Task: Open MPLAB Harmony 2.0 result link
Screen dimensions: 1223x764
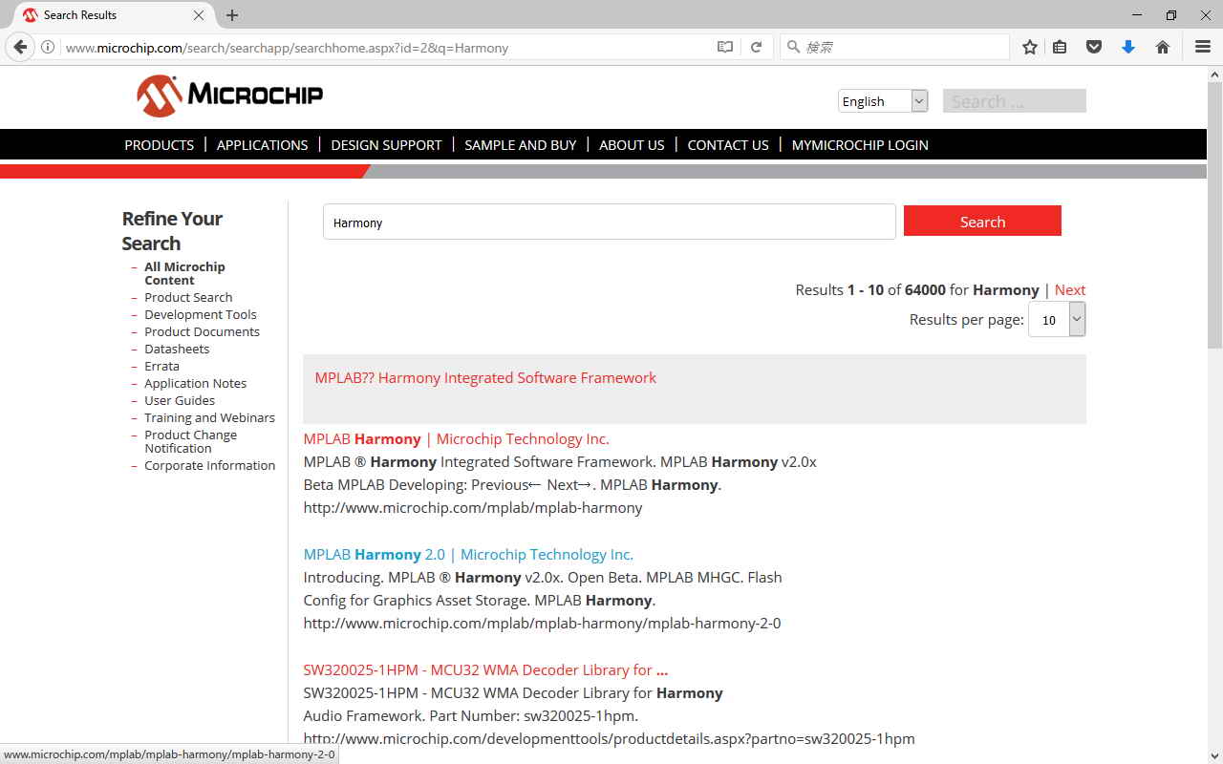Action: point(468,554)
